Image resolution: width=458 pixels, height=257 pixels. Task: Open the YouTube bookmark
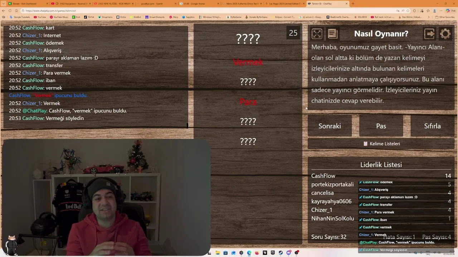[40, 17]
